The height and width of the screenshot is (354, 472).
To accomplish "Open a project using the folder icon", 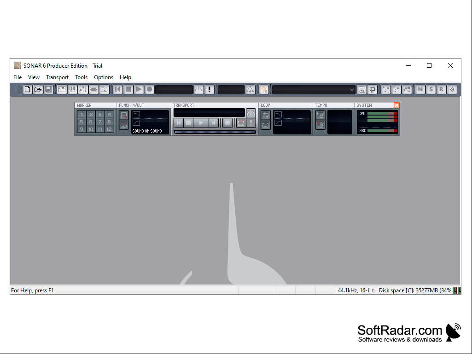I will coord(38,89).
